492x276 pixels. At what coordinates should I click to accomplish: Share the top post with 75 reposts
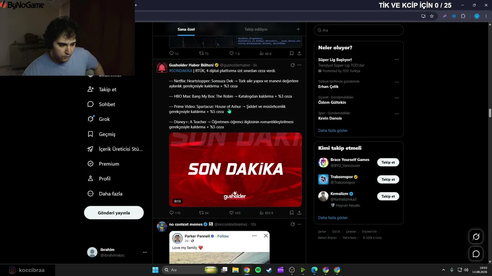299,53
